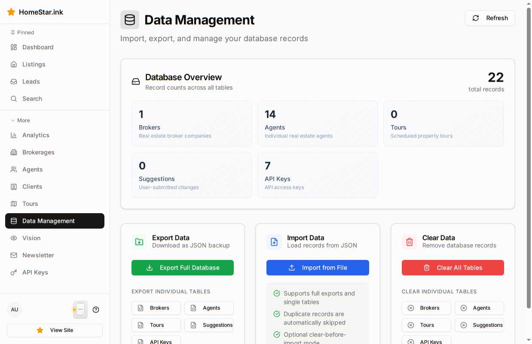
Task: Click the Dashboard grid icon in sidebar
Action: tap(13, 47)
